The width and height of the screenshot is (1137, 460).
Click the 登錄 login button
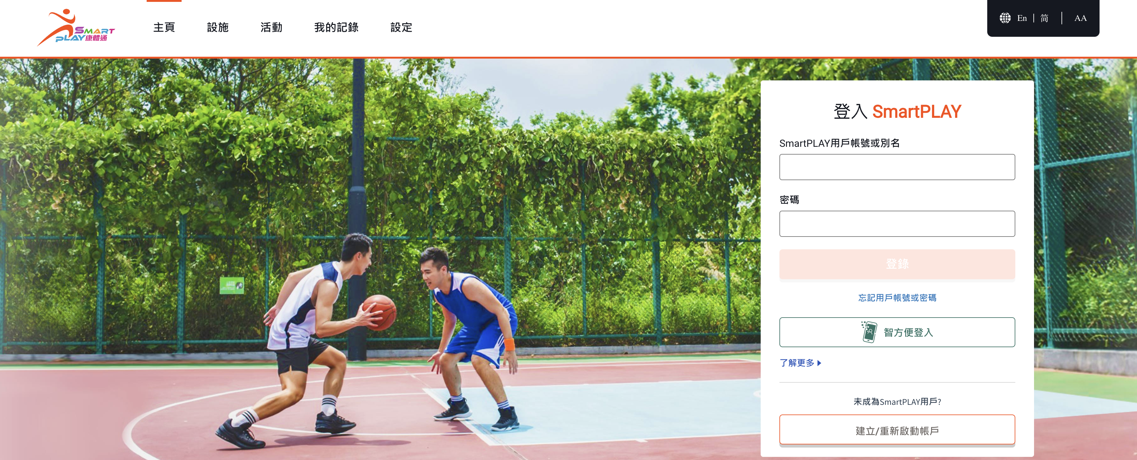tap(897, 264)
